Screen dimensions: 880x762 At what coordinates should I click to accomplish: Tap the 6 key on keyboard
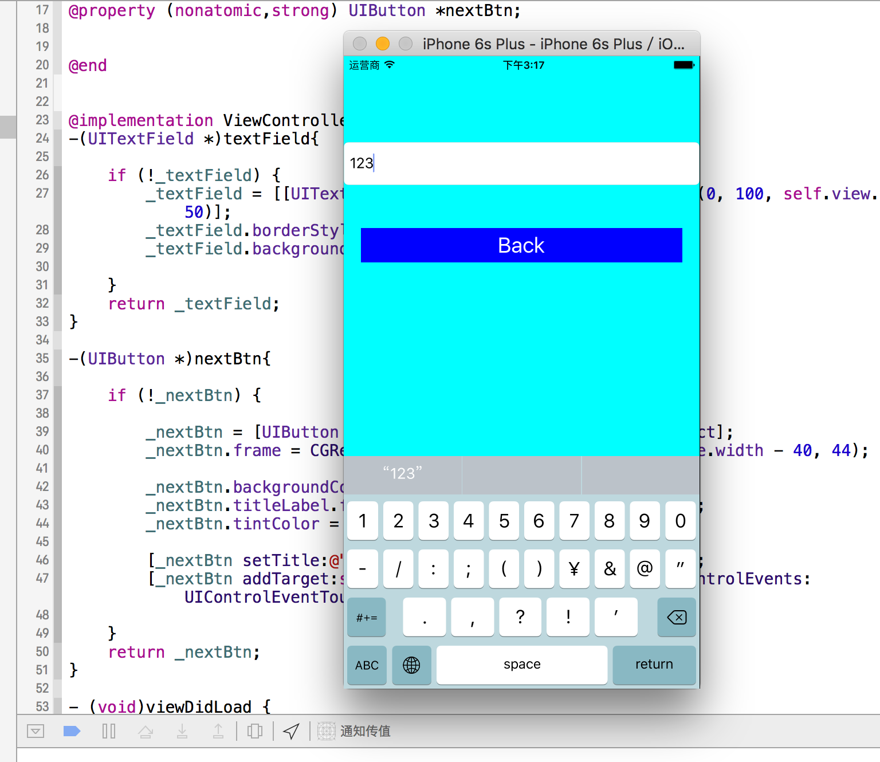click(x=539, y=521)
